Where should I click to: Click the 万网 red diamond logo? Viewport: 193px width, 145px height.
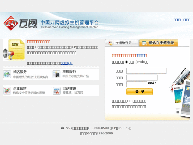[x=11, y=23]
